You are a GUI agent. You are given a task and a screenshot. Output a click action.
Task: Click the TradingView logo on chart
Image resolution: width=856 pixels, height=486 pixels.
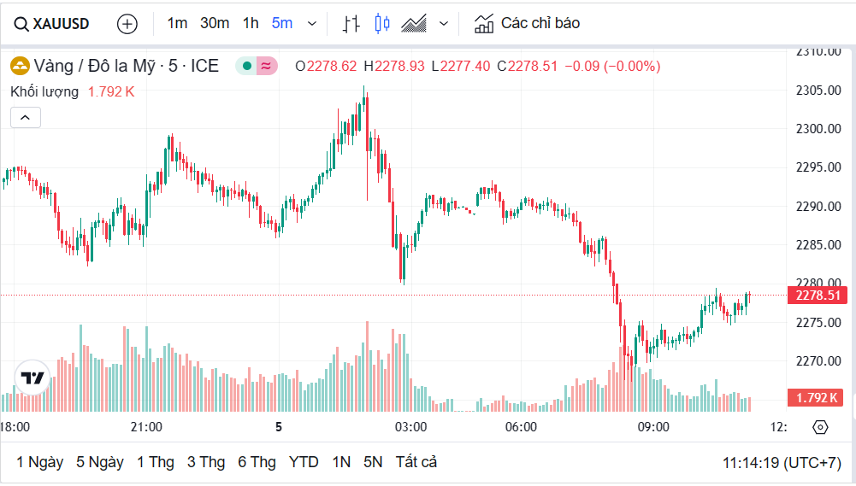coord(32,378)
